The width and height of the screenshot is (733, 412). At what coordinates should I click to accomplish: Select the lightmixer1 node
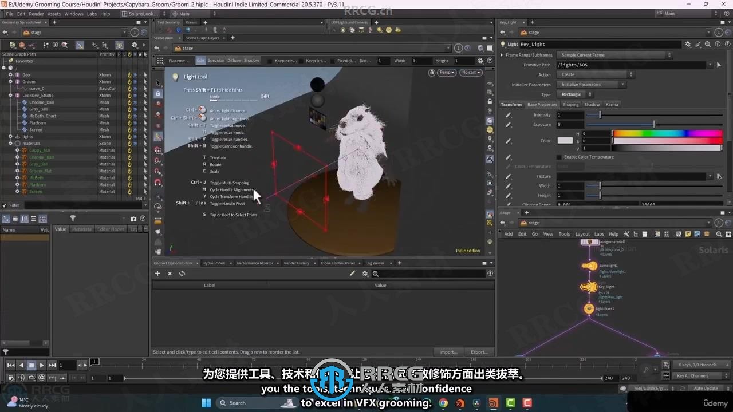coord(589,309)
